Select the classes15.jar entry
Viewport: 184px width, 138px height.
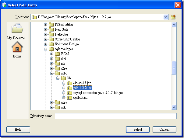pyautogui.click(x=82, y=83)
